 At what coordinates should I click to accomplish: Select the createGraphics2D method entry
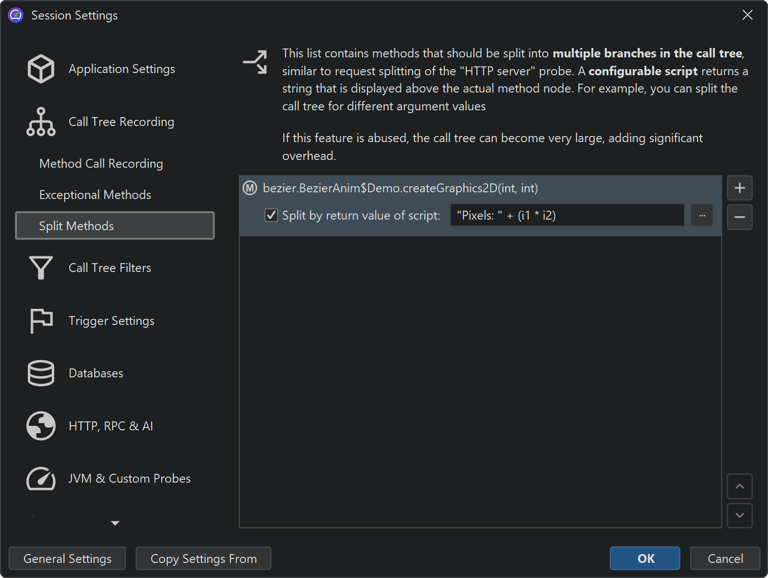click(x=400, y=188)
